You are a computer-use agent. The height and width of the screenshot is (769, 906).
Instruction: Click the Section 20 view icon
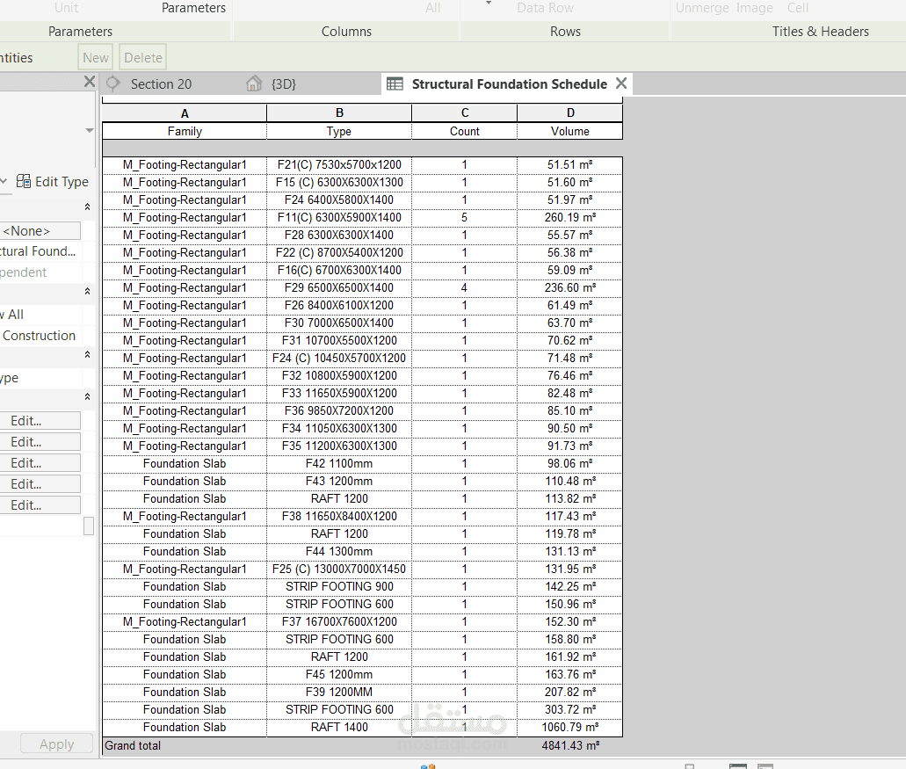(113, 83)
